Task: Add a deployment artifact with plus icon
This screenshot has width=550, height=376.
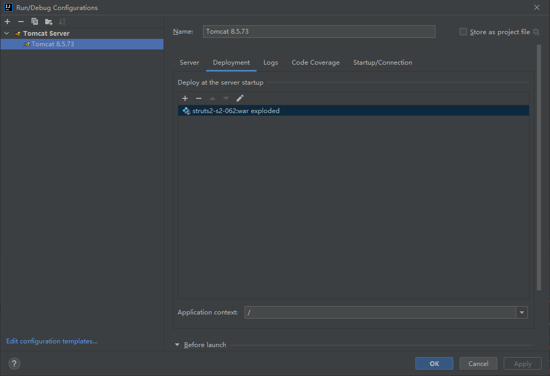Action: [185, 98]
